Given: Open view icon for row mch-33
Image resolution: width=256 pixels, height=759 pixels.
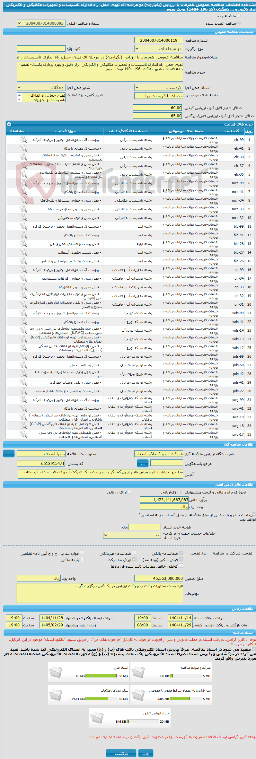Looking at the screenshot, I should (23, 209).
